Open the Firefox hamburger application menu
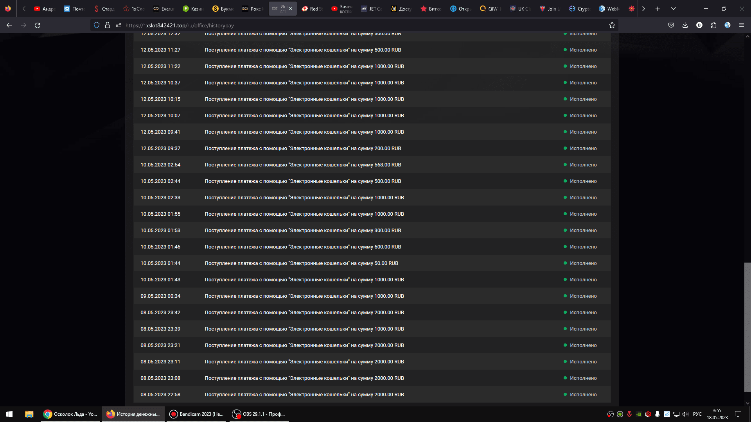This screenshot has width=751, height=422. [741, 25]
